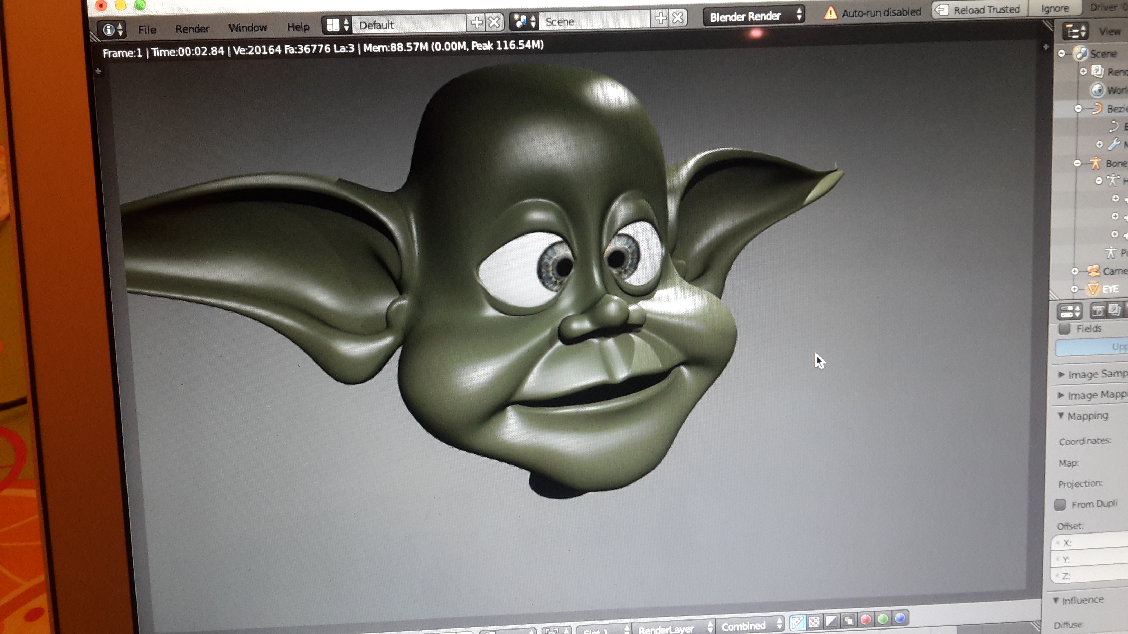Open the Window menu

247,28
